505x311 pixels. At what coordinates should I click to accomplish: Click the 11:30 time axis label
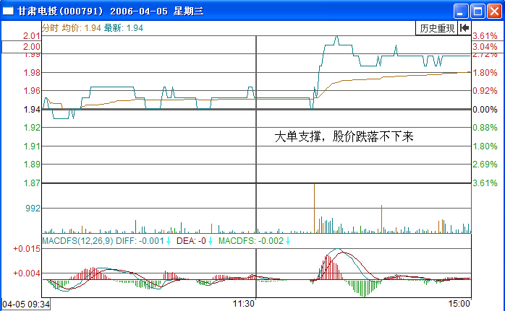(245, 304)
